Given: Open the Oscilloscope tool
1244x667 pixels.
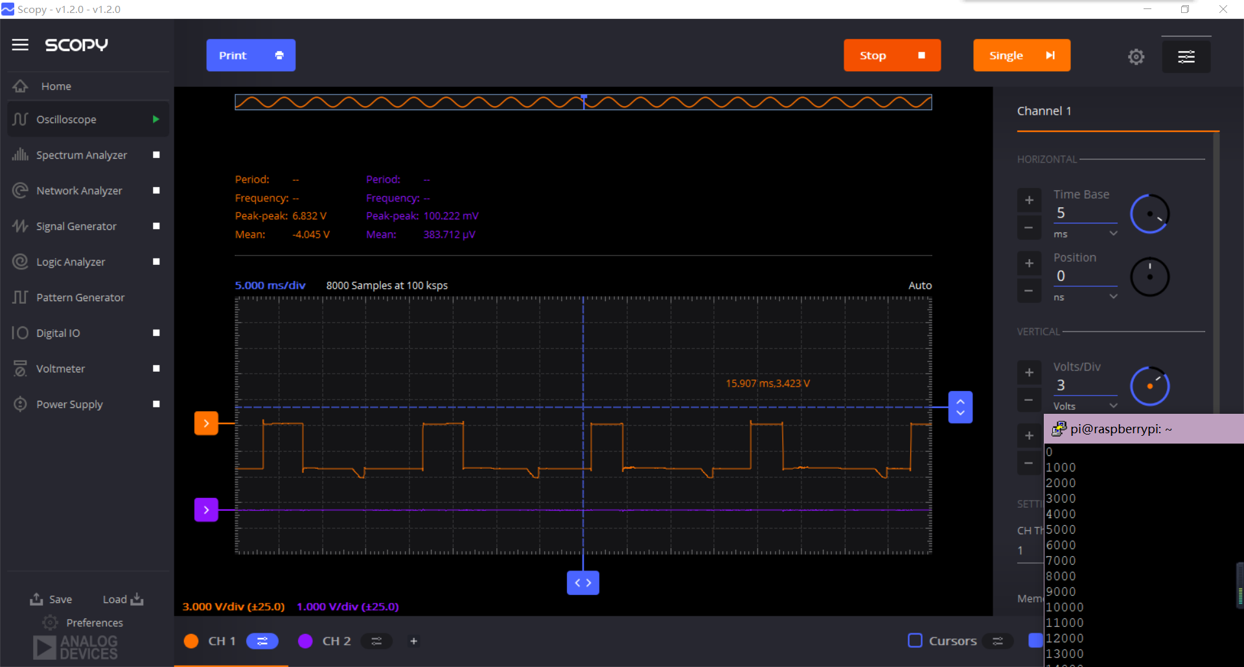Looking at the screenshot, I should pyautogui.click(x=66, y=119).
